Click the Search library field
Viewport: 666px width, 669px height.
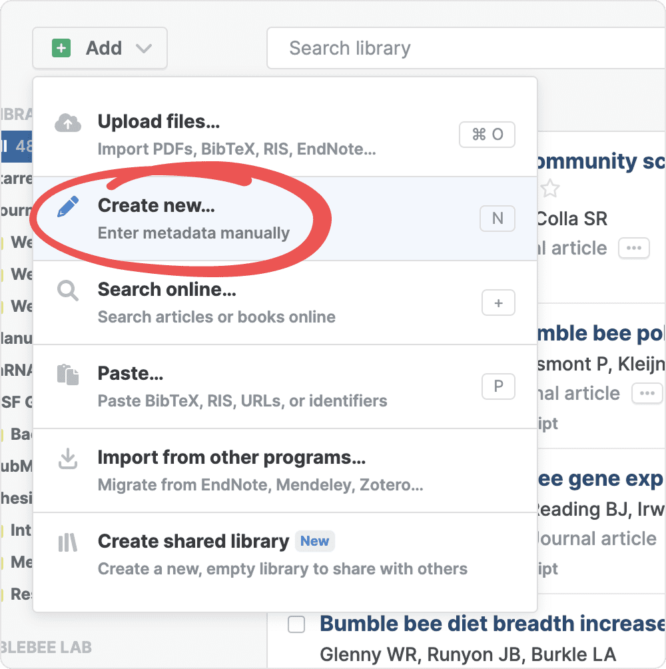(x=466, y=48)
